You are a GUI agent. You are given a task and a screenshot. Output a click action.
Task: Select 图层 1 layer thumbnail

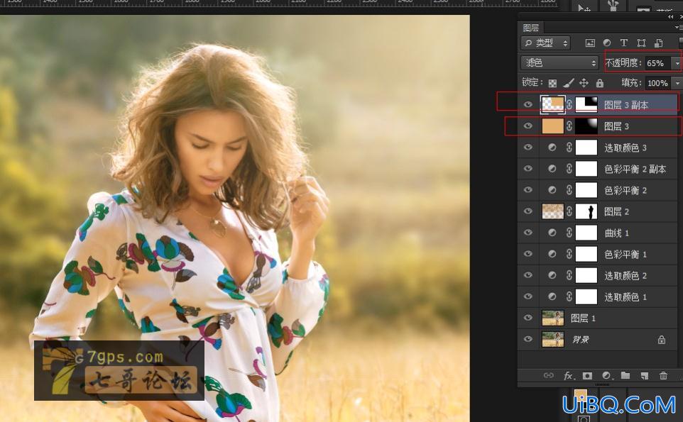[553, 318]
